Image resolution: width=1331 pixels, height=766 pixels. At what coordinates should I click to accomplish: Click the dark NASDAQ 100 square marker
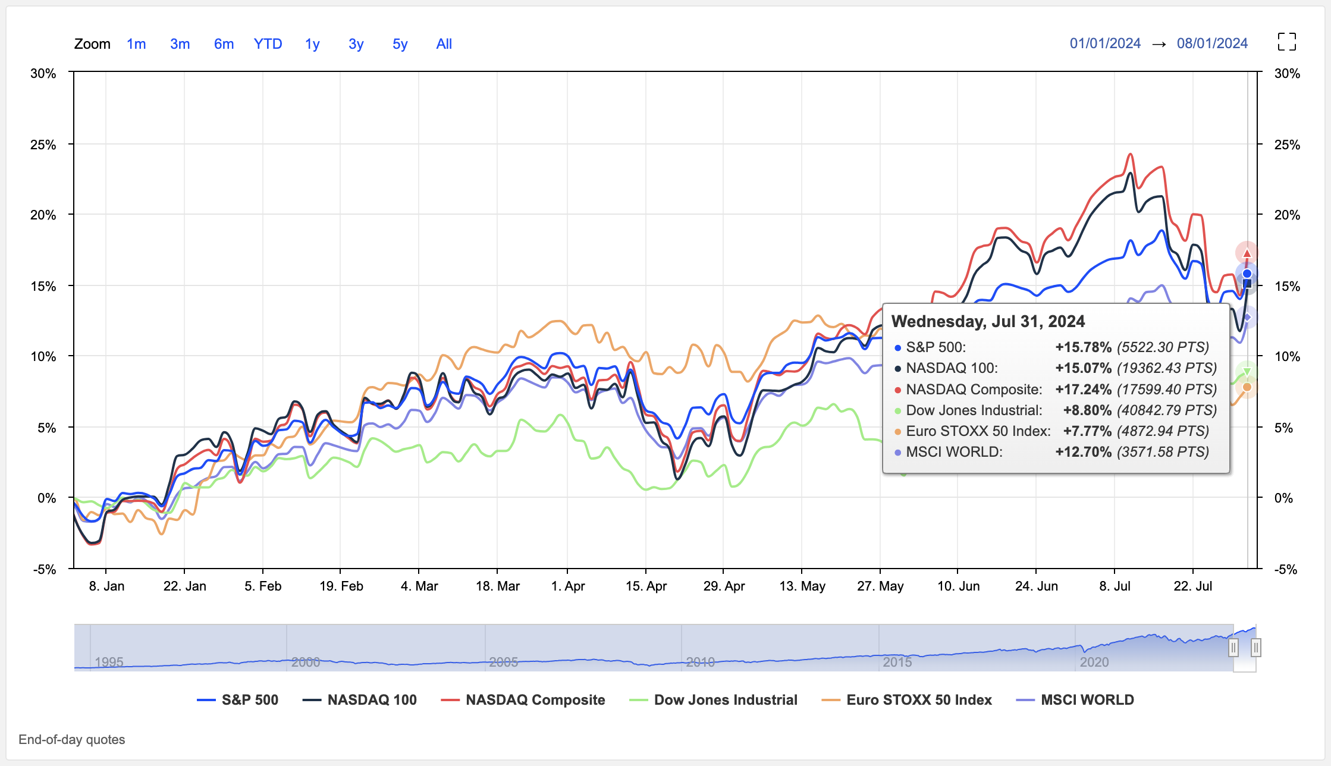(1247, 284)
